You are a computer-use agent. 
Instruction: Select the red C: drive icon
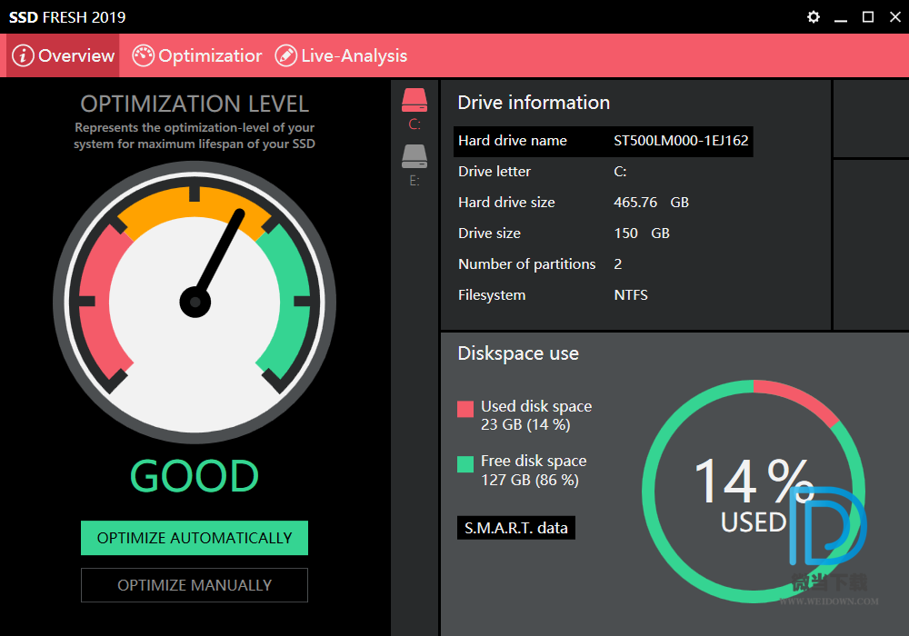pyautogui.click(x=415, y=101)
